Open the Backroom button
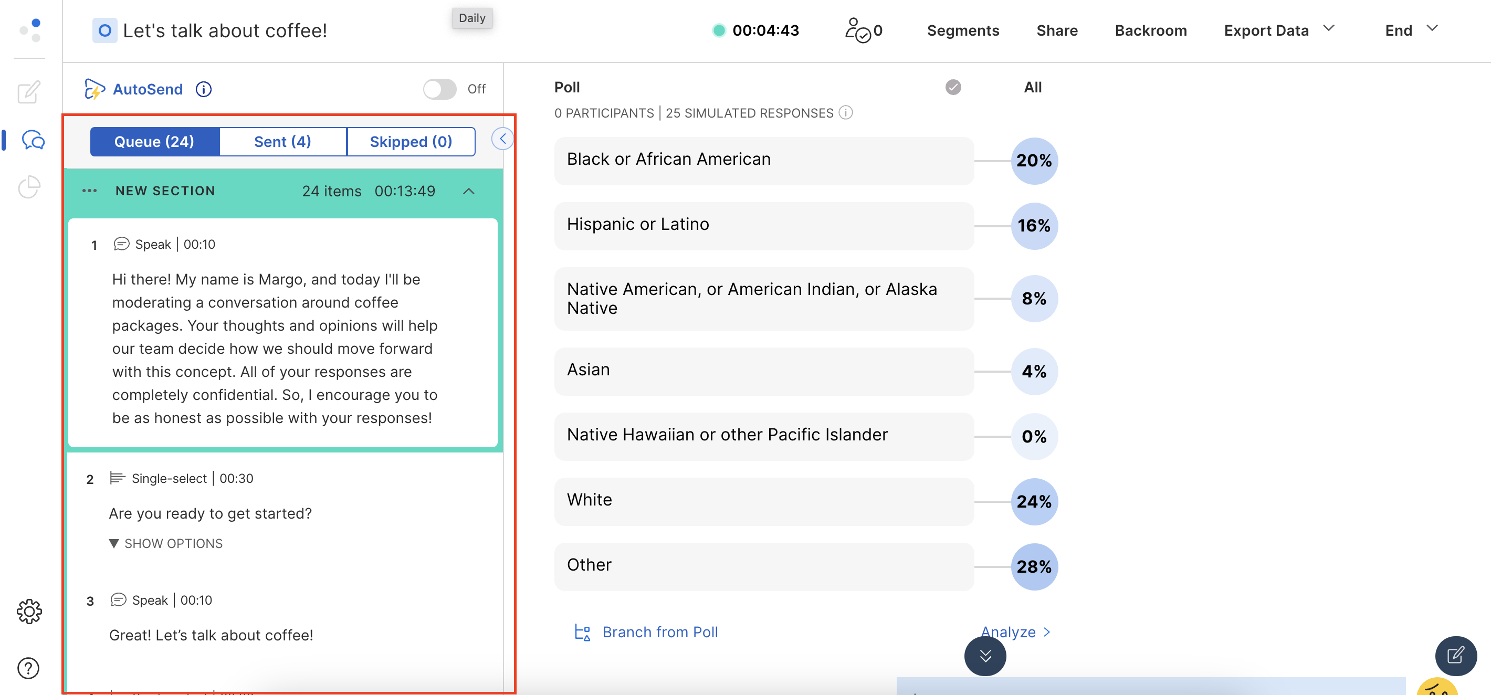This screenshot has height=695, width=1491. (x=1150, y=30)
